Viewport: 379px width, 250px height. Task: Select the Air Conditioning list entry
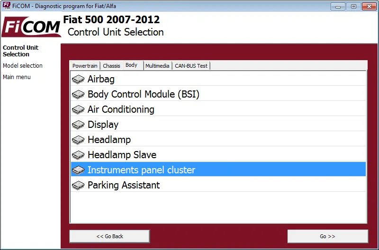(218, 109)
